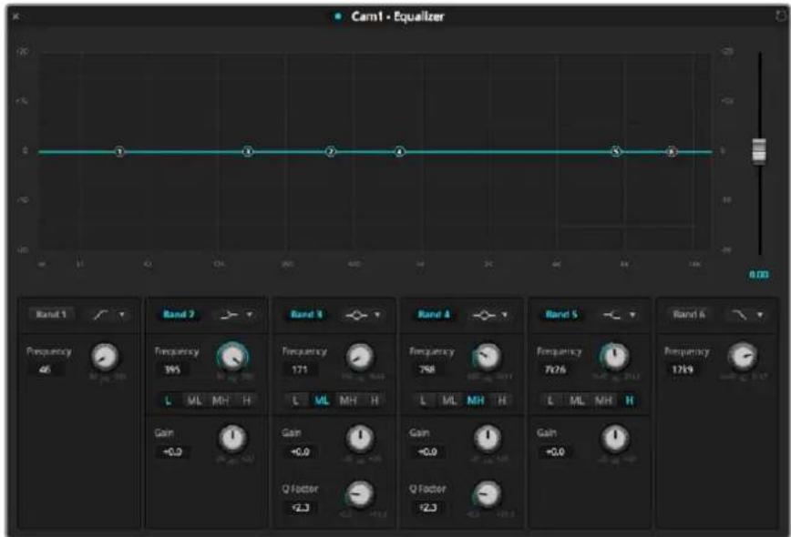Select MH range for Band 4

[475, 400]
